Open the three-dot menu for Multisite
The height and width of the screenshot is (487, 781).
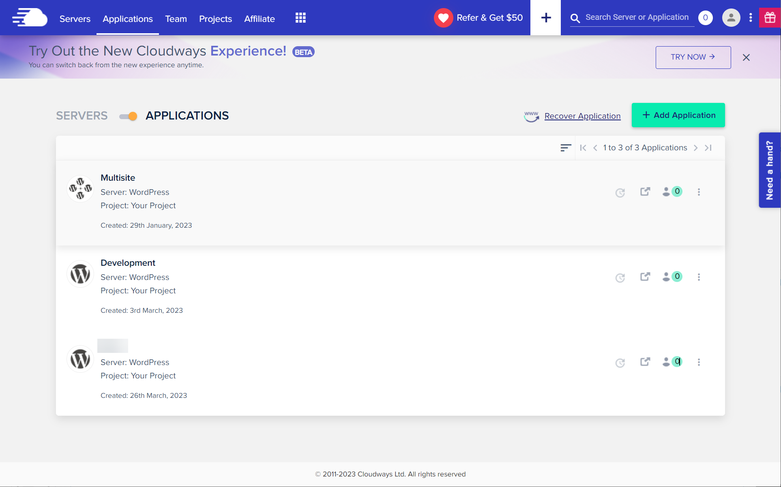pos(699,192)
